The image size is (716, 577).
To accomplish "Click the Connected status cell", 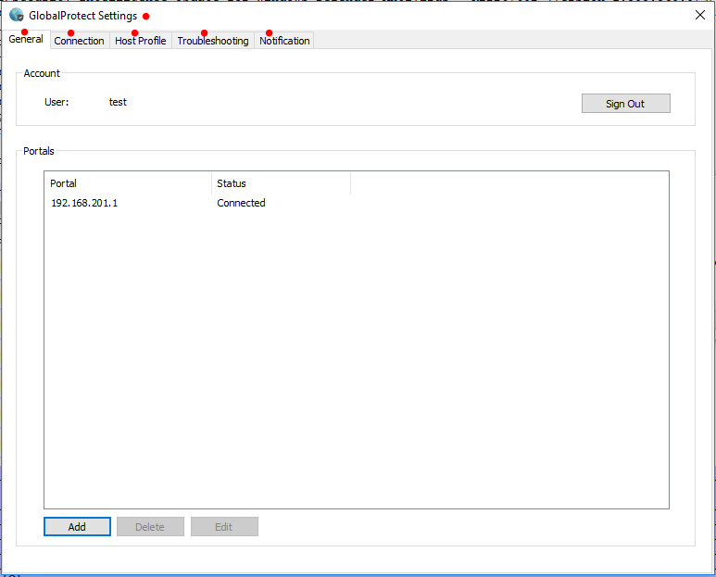I will pyautogui.click(x=241, y=203).
